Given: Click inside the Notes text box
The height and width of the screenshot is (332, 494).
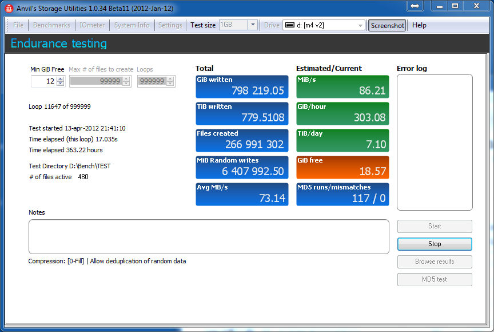Looking at the screenshot, I should tap(209, 237).
